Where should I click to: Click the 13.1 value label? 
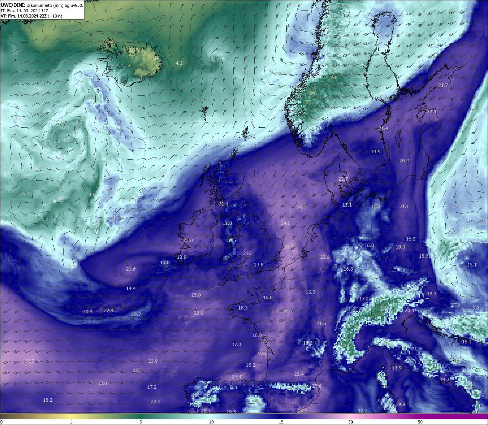pos(347,205)
